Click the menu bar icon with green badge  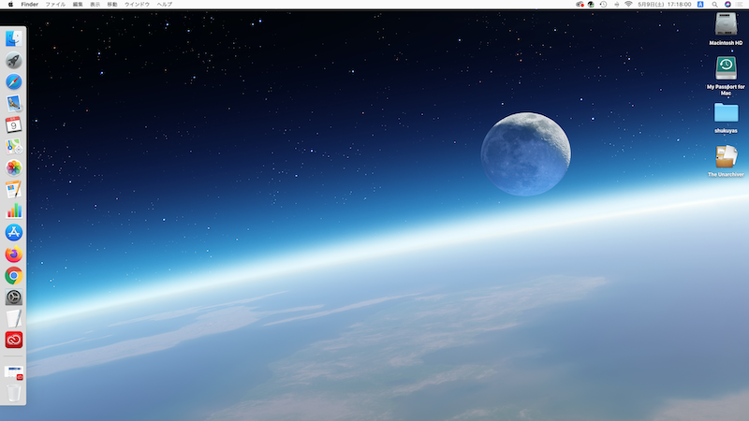pyautogui.click(x=591, y=5)
